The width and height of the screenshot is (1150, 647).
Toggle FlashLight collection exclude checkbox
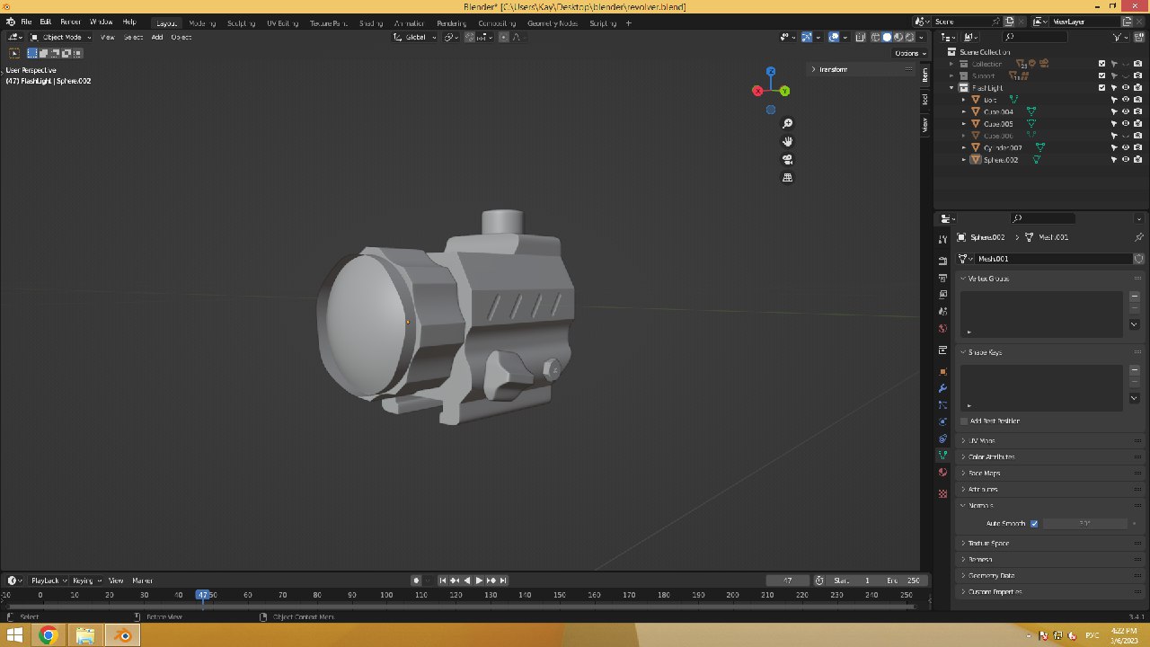1101,88
